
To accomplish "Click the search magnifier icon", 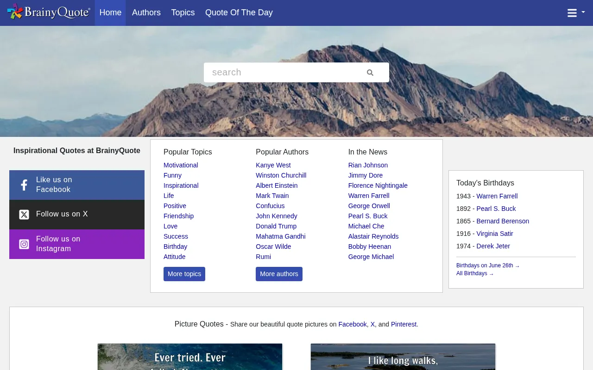I will pyautogui.click(x=370, y=73).
